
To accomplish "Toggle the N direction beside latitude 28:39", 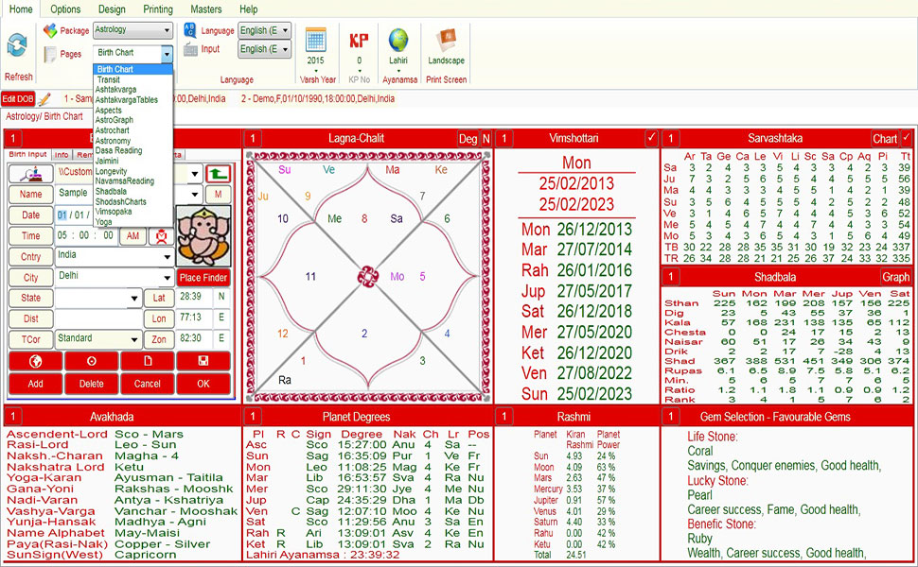I will (221, 297).
